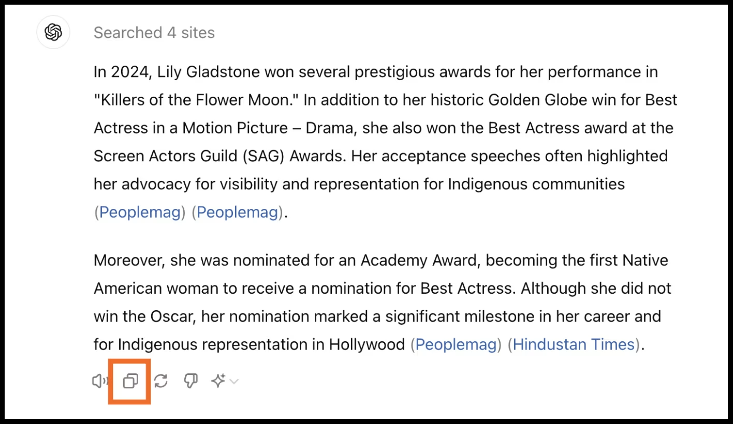
Task: Click the read aloud speaker icon
Action: (99, 382)
